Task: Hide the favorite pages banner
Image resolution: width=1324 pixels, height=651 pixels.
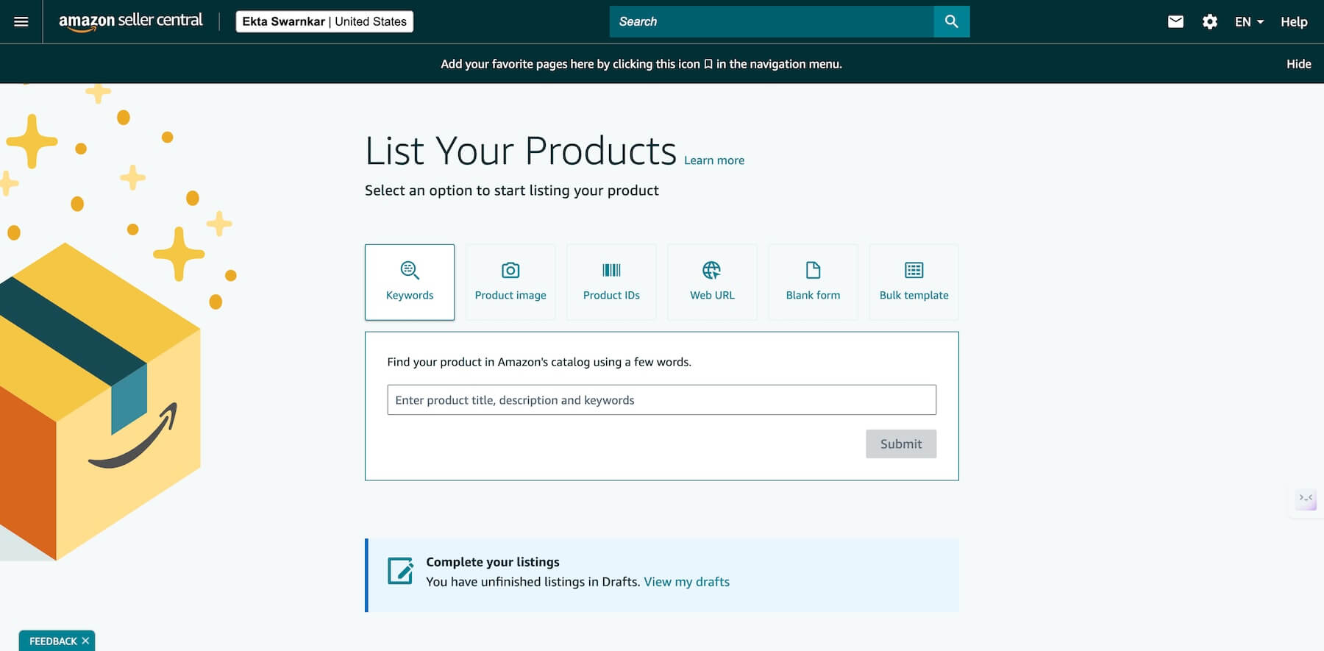Action: point(1298,64)
